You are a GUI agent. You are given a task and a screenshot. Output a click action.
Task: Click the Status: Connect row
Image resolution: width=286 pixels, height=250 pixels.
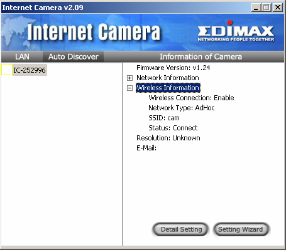pyautogui.click(x=173, y=128)
